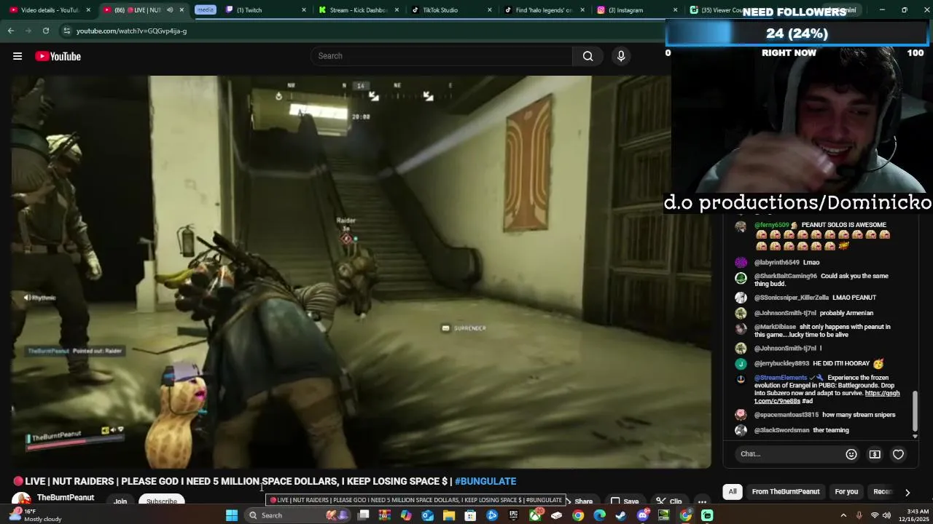
Task: Click the video player to pause the stream
Action: pos(362,272)
